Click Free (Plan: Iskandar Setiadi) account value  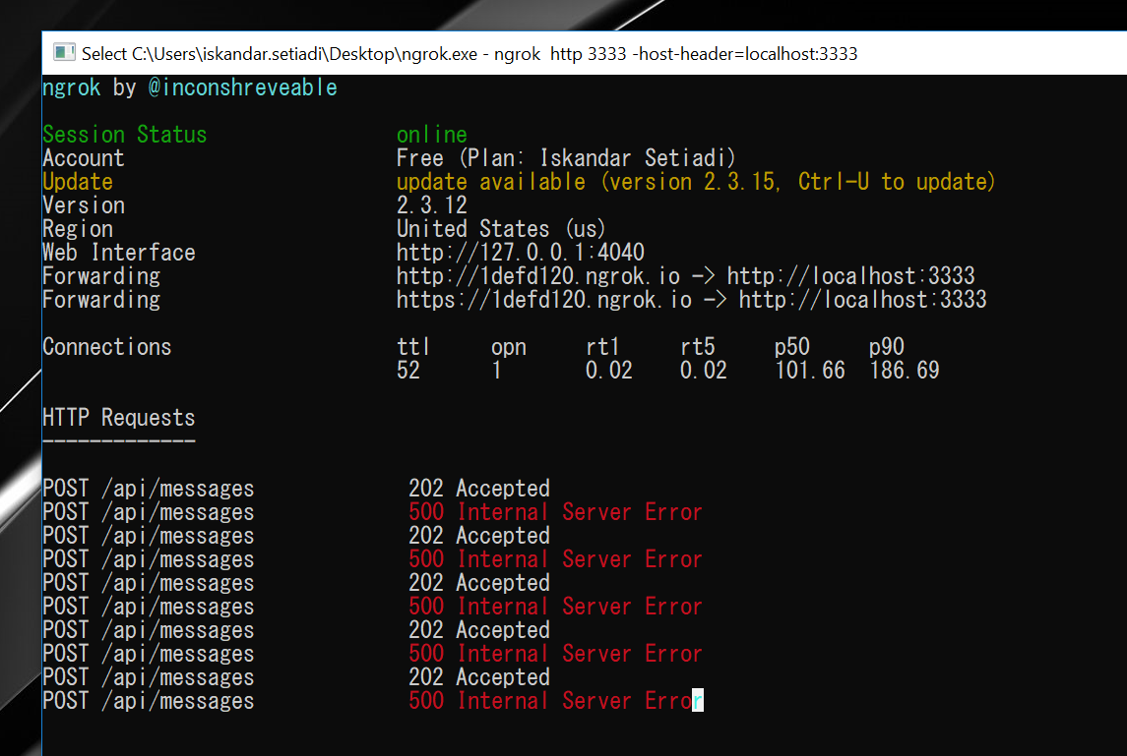[566, 158]
